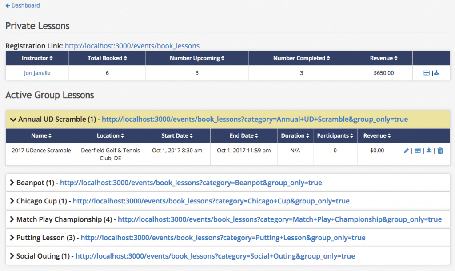Click the "Deerfield Golf & Tennis Club, DE" location
This screenshot has height=271, width=455.
coord(110,154)
